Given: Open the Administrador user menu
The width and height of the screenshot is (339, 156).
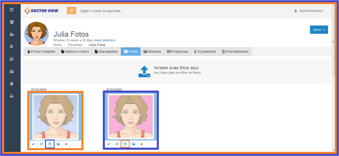Looking at the screenshot, I should tap(308, 11).
